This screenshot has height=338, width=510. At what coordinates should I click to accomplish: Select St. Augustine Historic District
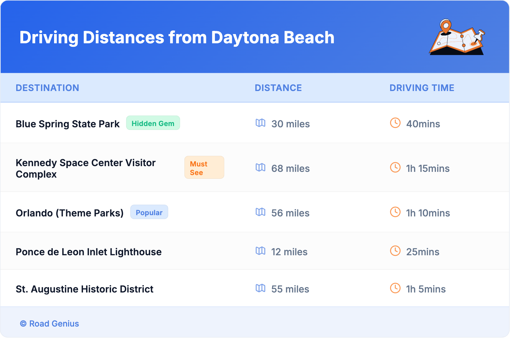pyautogui.click(x=85, y=289)
